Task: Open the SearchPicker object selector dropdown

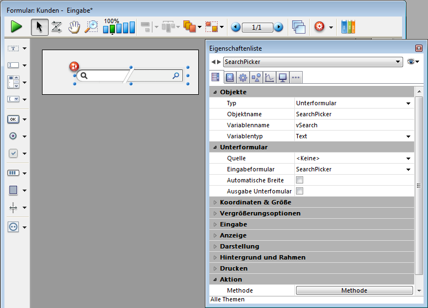Action: (x=398, y=62)
